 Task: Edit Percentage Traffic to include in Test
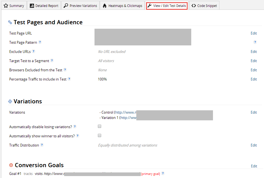coord(254,79)
